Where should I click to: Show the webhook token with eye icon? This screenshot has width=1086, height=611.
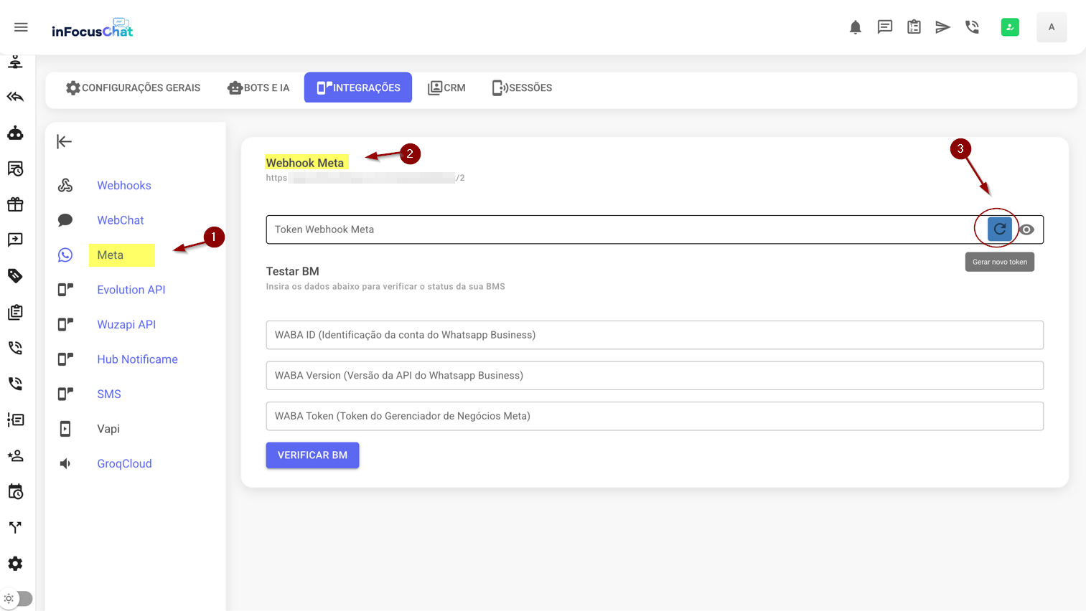(x=1027, y=229)
